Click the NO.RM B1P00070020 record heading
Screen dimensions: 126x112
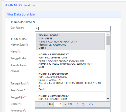coord(53,74)
